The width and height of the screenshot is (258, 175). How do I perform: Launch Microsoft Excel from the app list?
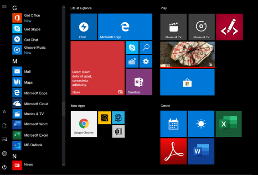point(31,135)
